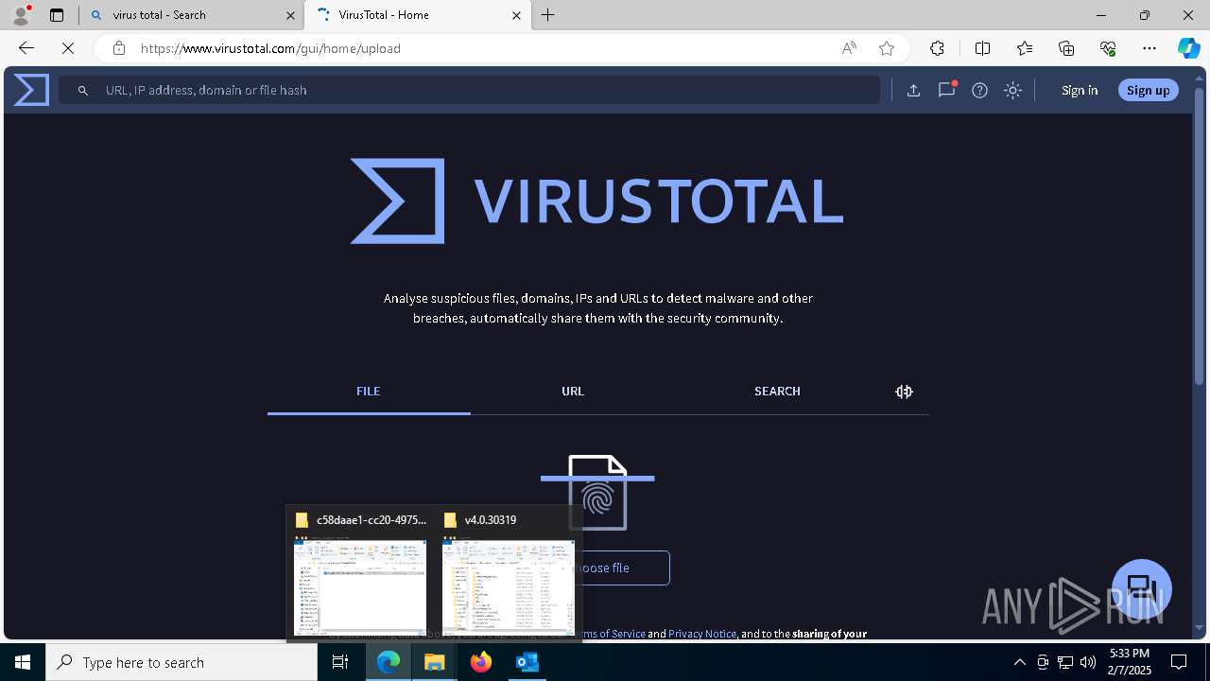Screen dimensions: 1210x681
Task: Add page to favorites star icon
Action: [887, 48]
